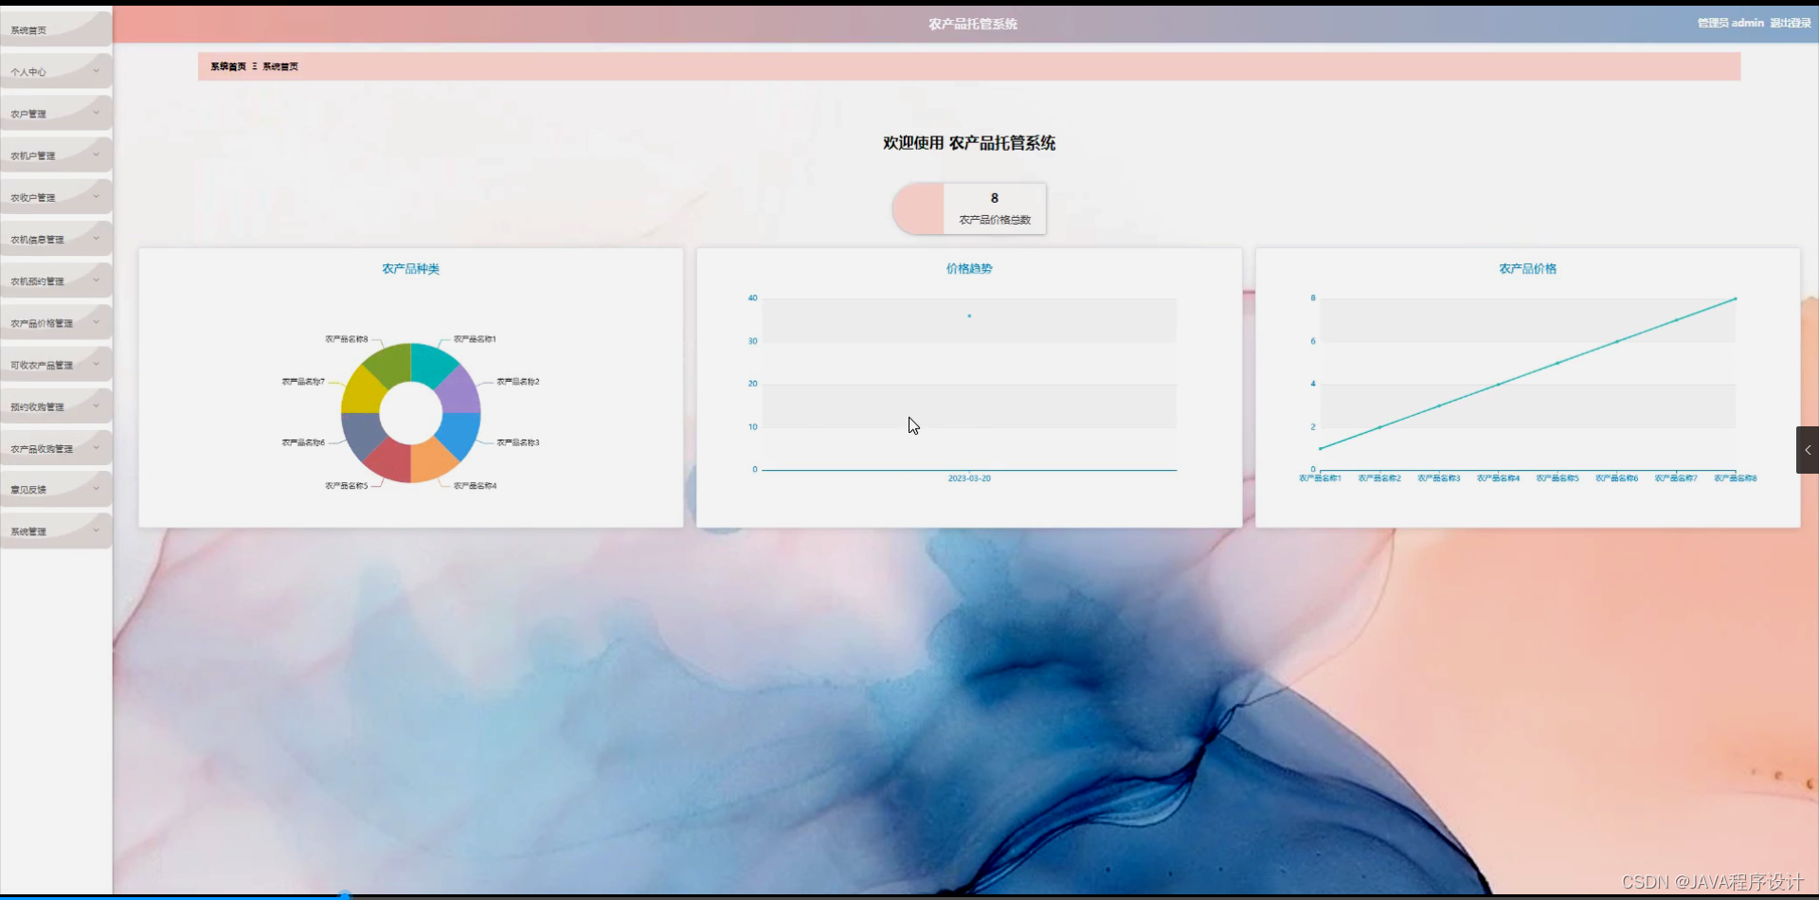Expand the 预约收购管理 chevron arrow
The image size is (1819, 900).
click(x=96, y=405)
